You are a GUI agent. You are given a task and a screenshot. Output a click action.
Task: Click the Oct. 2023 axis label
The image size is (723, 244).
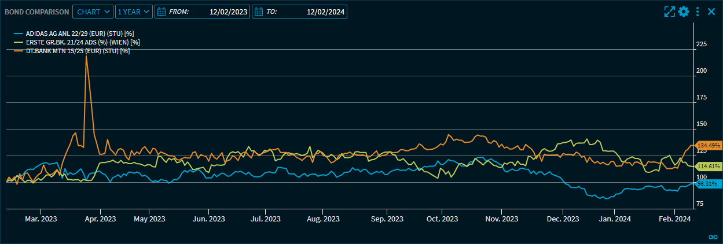(x=442, y=219)
